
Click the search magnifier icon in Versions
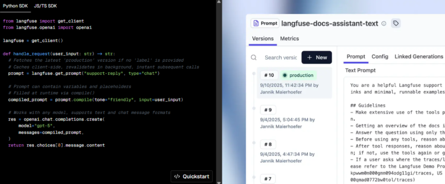tap(254, 57)
